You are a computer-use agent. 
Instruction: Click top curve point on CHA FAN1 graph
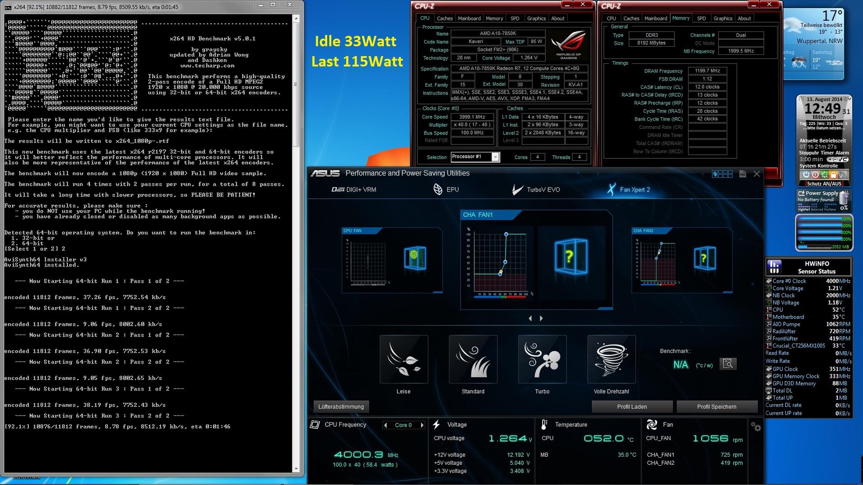(506, 234)
